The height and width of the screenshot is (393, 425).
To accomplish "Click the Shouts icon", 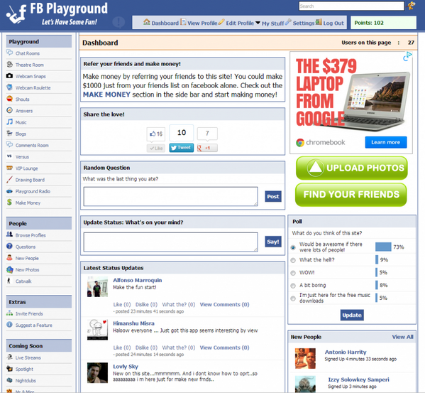I will [9, 99].
